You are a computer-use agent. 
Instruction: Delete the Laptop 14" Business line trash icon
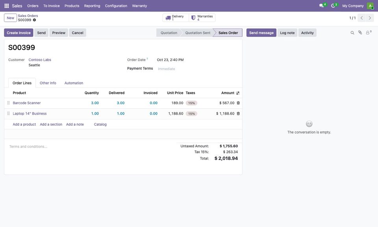click(238, 113)
